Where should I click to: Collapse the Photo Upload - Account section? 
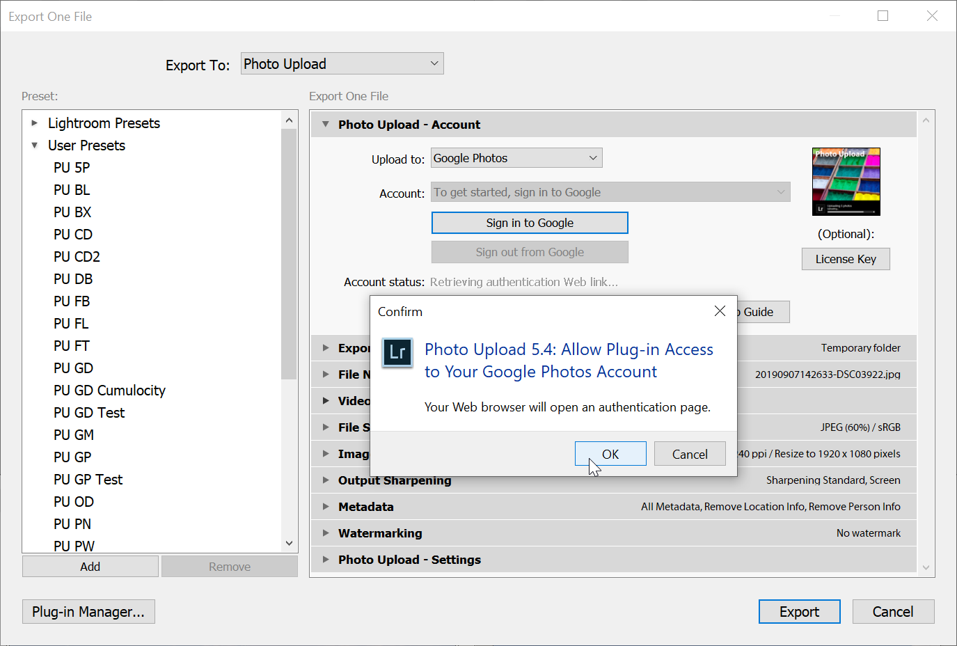(x=325, y=125)
